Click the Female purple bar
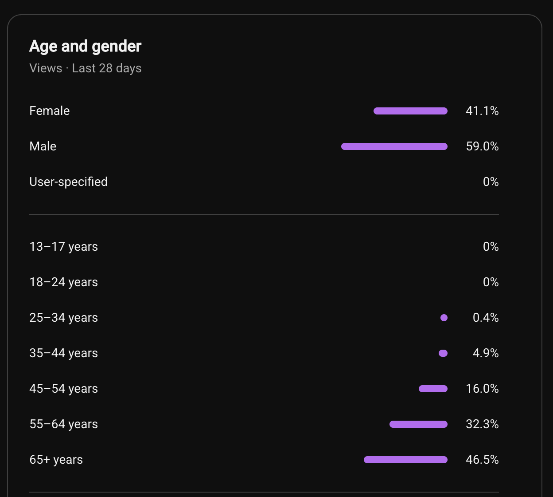 pyautogui.click(x=410, y=111)
